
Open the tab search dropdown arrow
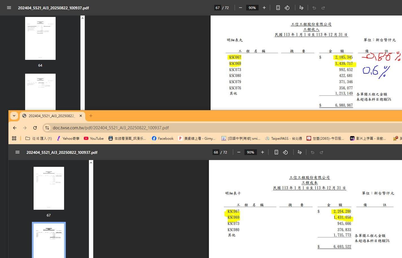pyautogui.click(x=14, y=116)
